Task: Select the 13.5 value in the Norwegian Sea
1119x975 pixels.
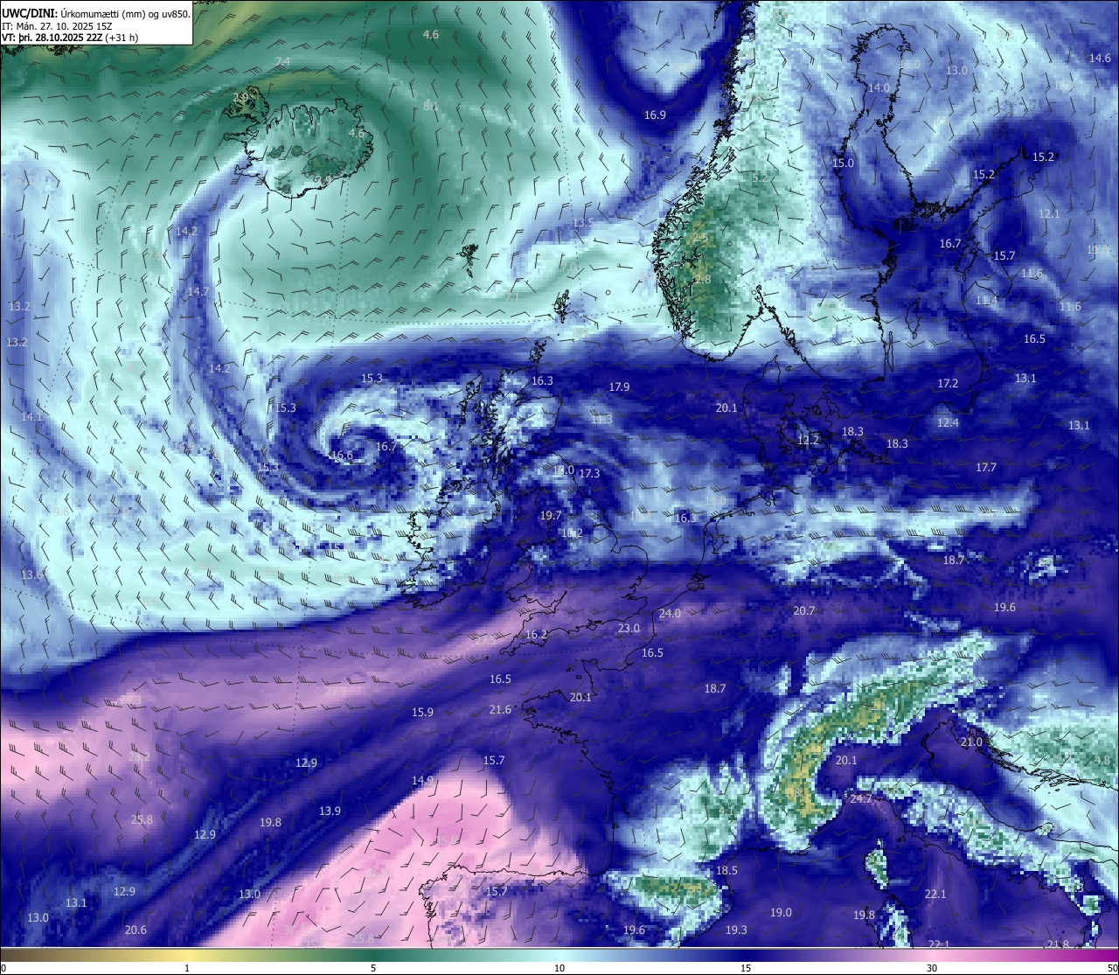Action: point(583,224)
